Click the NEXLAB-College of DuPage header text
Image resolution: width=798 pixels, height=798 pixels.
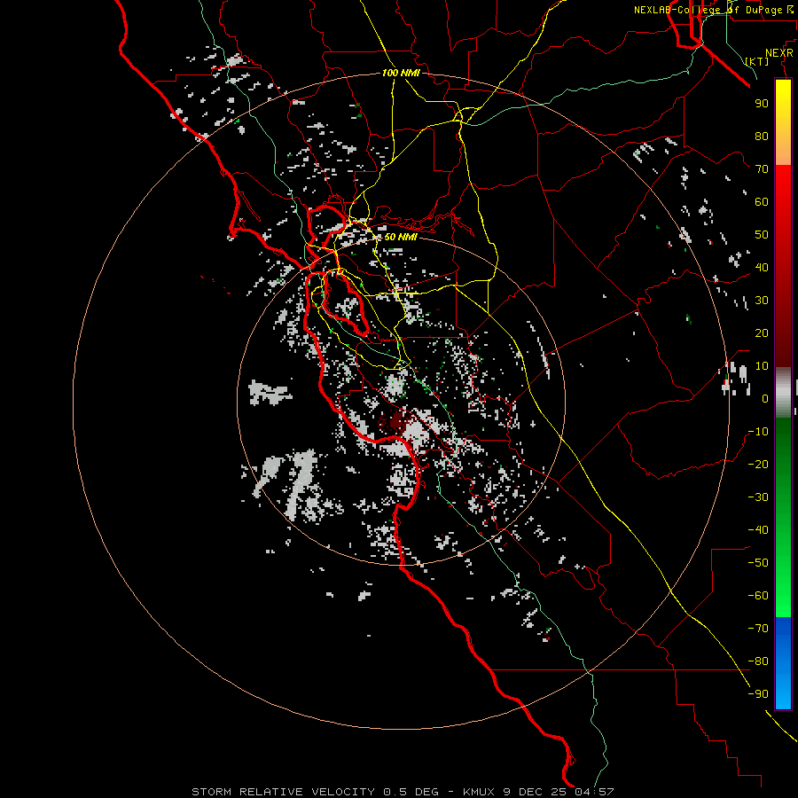pos(715,10)
